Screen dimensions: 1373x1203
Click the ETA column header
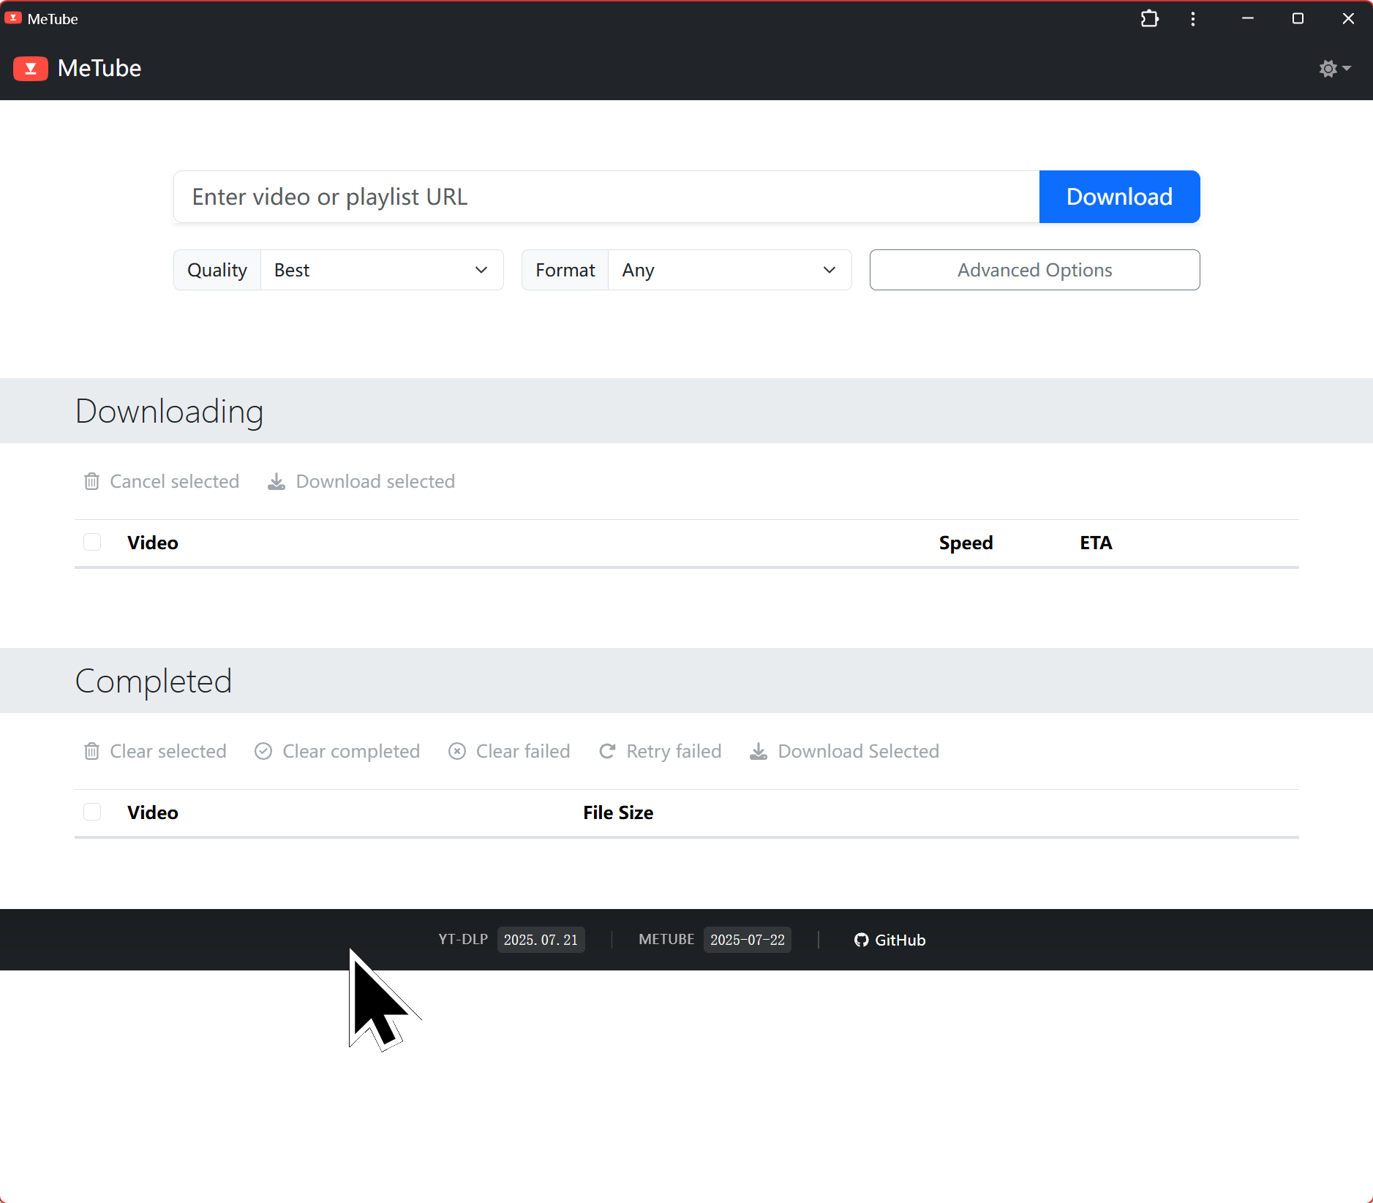click(1096, 543)
